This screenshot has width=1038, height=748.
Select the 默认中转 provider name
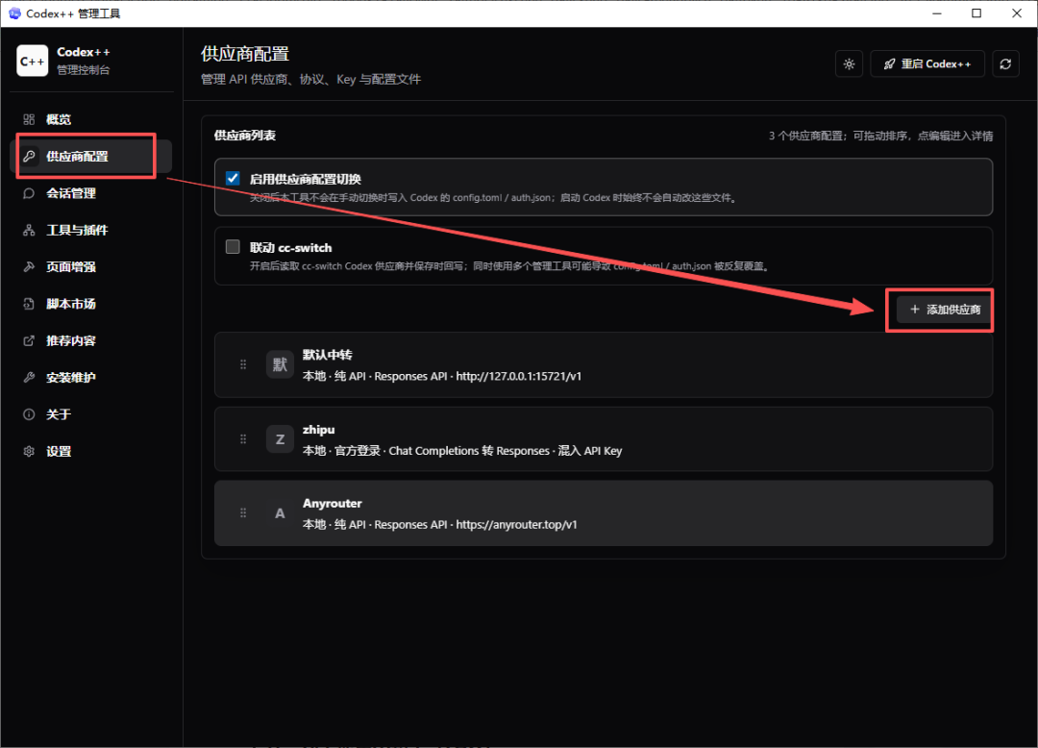(x=327, y=355)
